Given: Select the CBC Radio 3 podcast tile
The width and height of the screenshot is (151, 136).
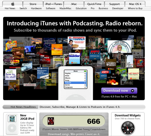Looking at the screenshot, I should [43, 73].
